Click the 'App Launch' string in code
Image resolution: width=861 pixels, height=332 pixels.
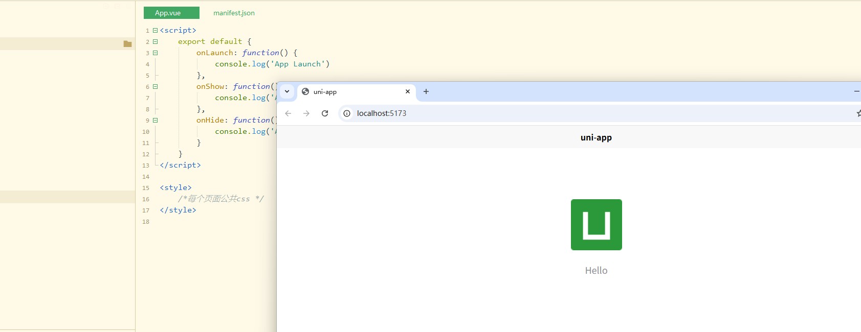(298, 64)
